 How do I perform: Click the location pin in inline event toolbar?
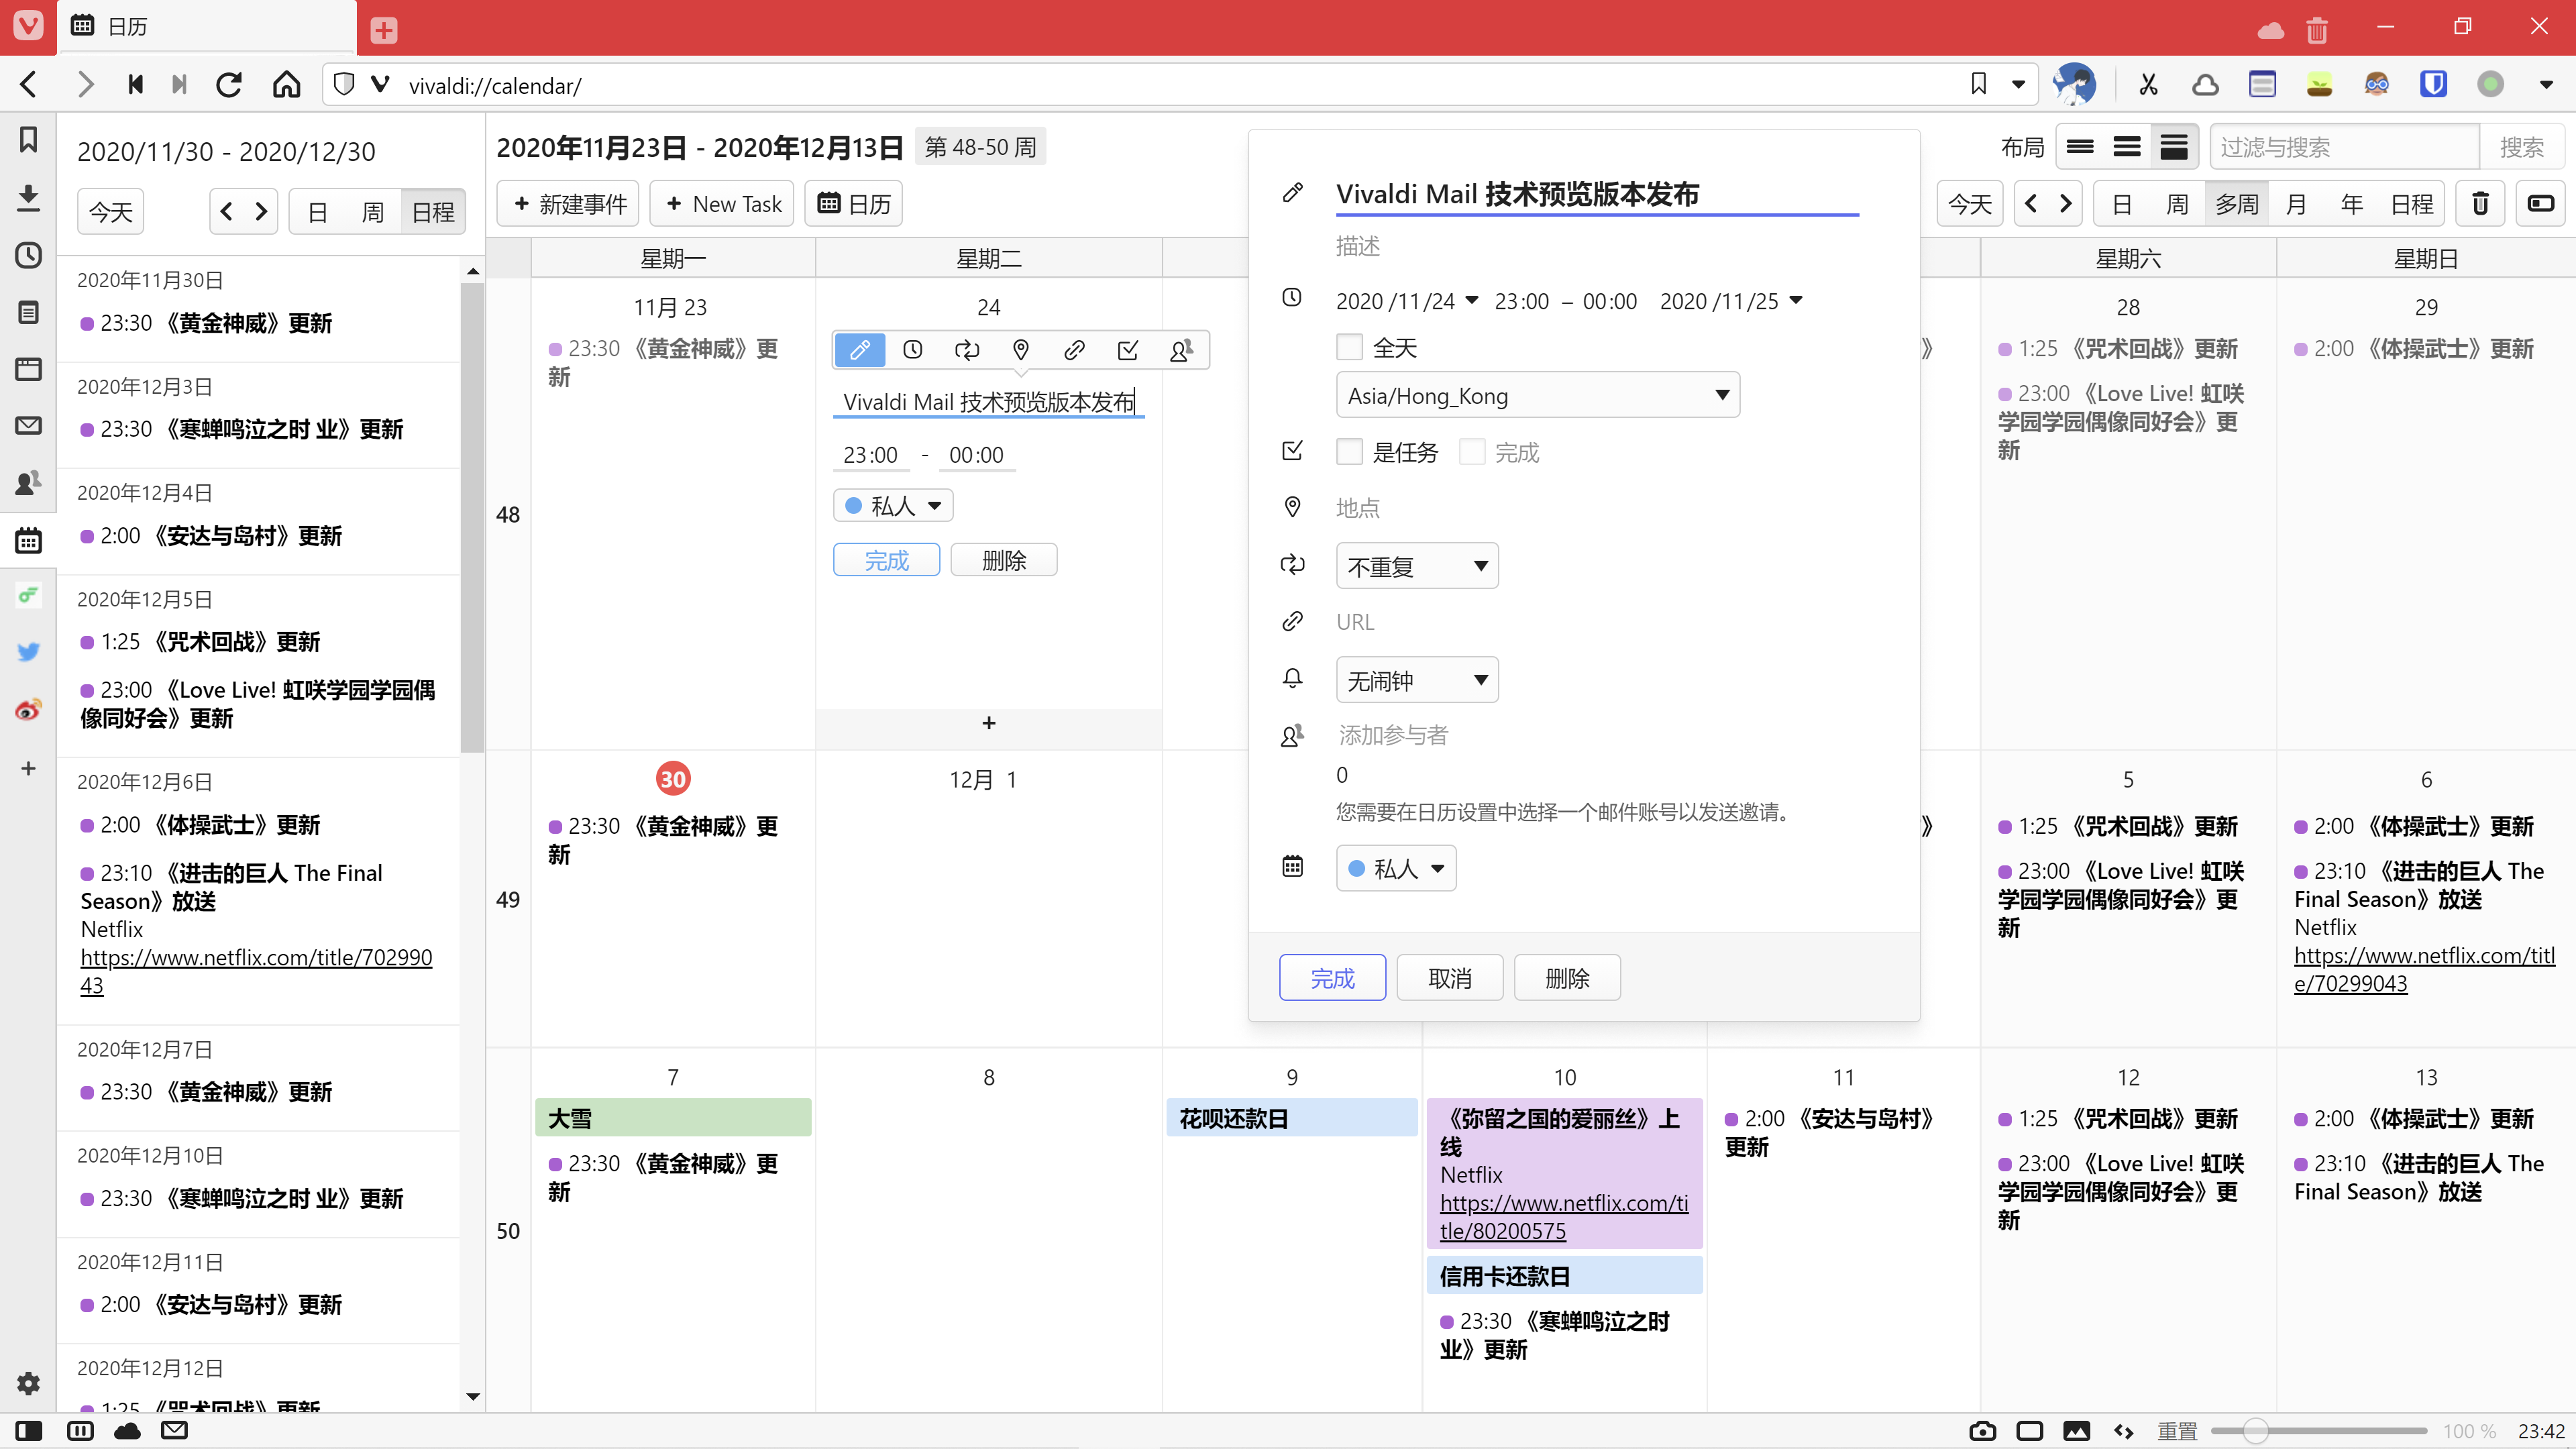[1020, 350]
